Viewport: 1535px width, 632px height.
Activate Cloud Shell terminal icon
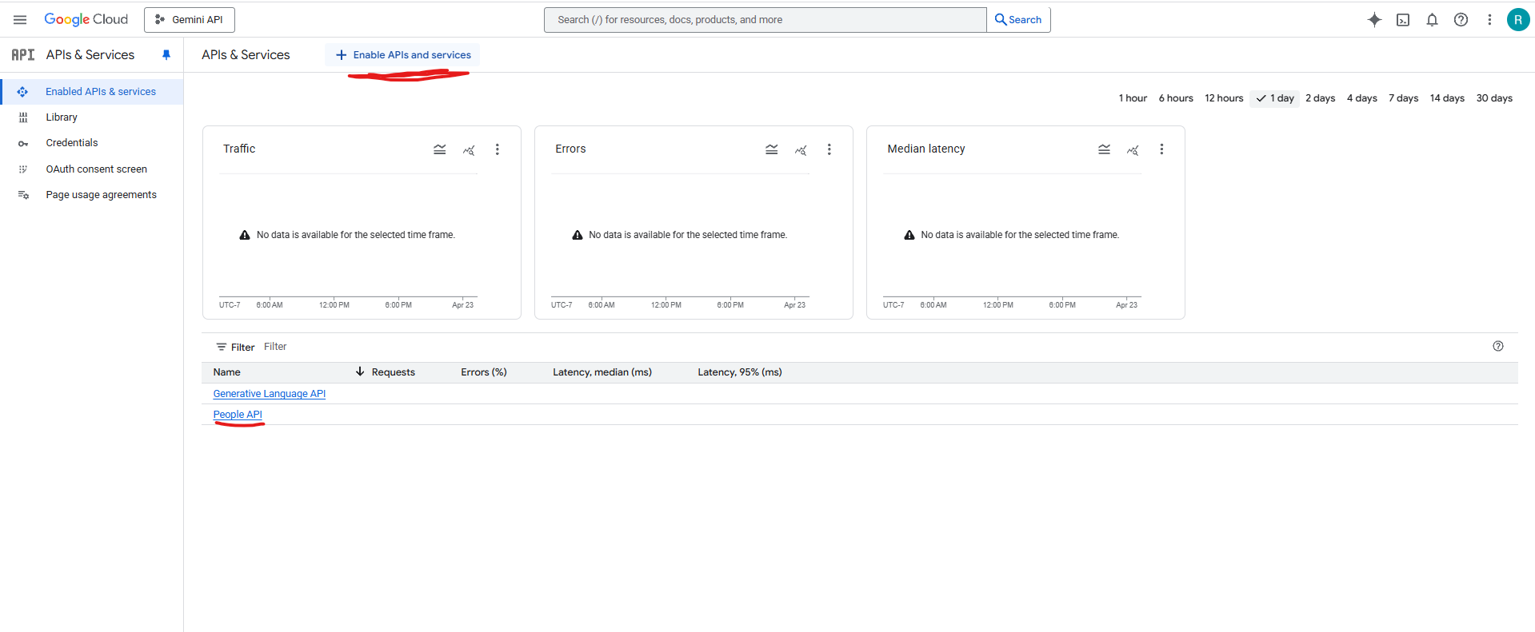coord(1403,20)
